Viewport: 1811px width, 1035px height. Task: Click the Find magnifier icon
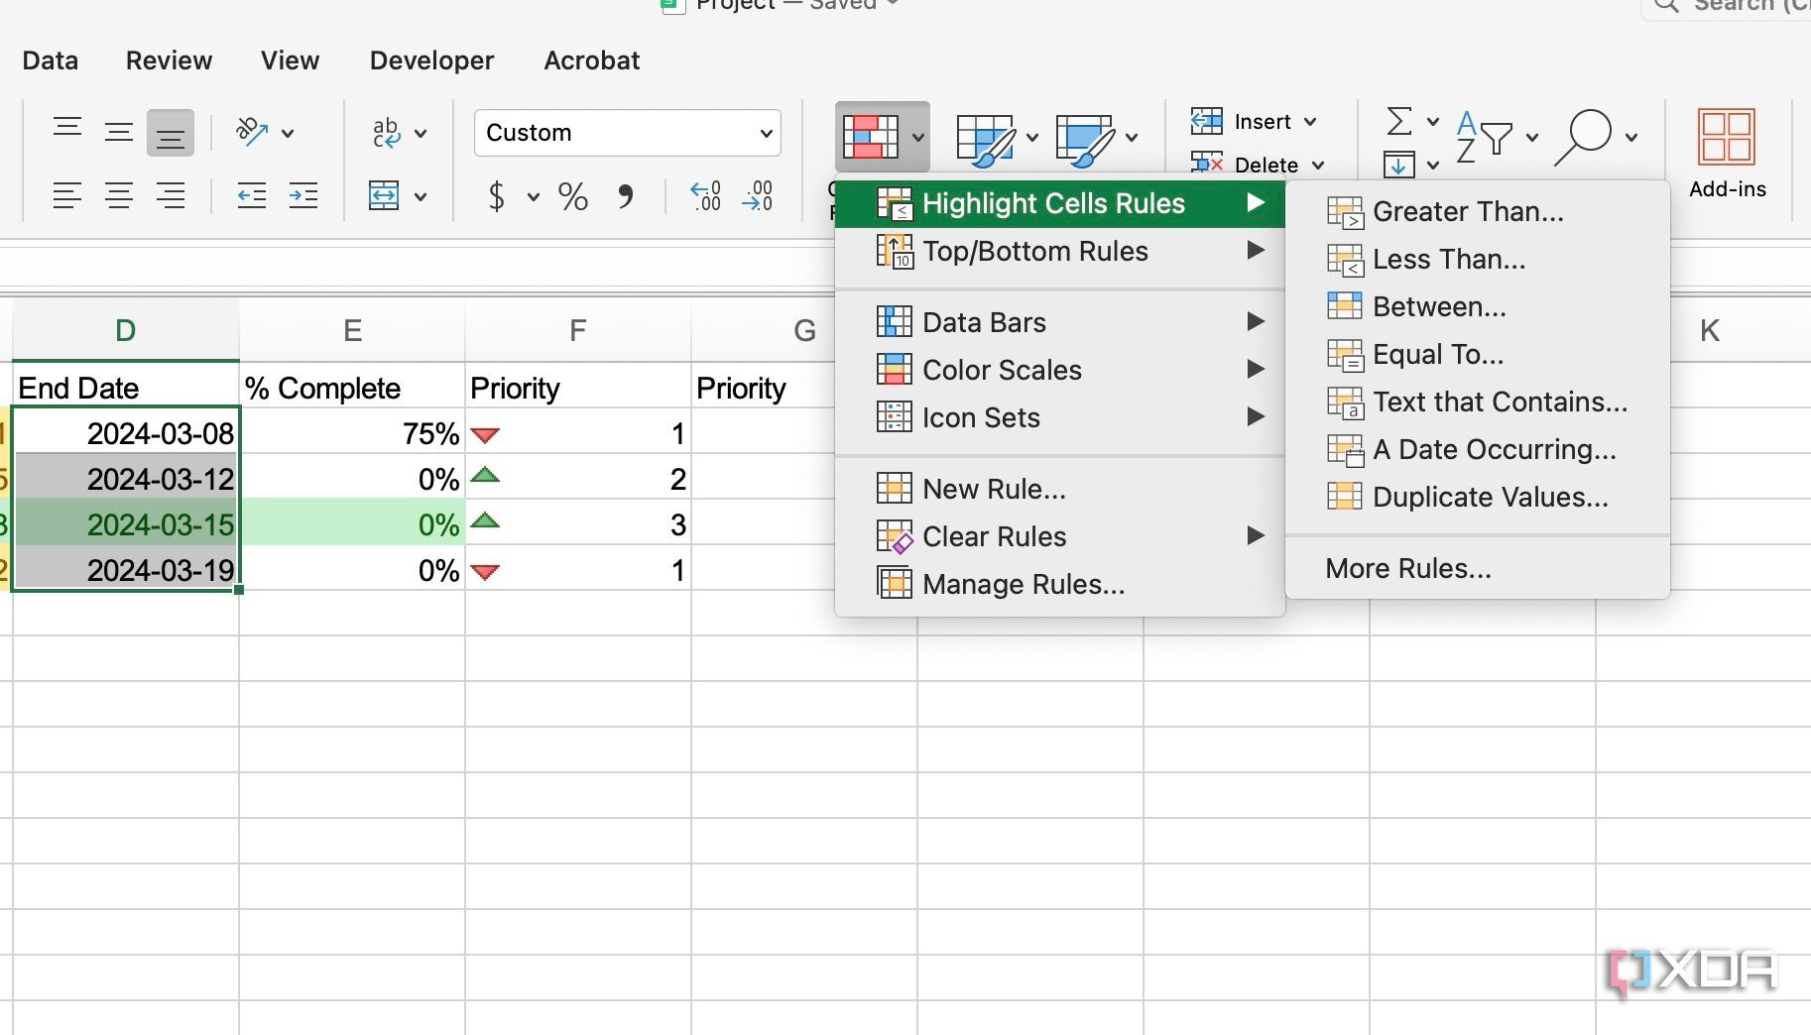1587,136
